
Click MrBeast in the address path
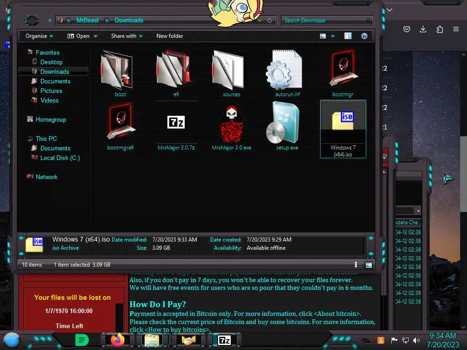coord(88,20)
